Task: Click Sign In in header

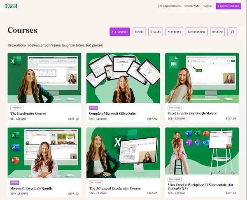Action: click(x=207, y=6)
